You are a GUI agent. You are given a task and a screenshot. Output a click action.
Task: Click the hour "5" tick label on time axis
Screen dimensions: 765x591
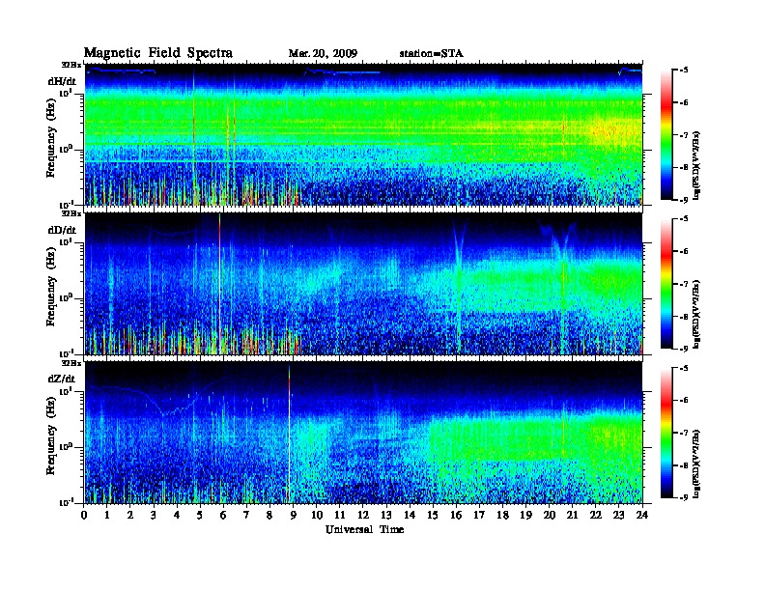point(200,515)
